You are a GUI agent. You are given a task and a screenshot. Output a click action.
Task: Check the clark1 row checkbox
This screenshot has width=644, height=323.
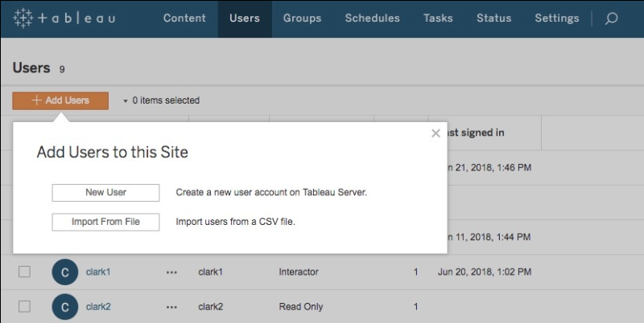[x=24, y=272]
